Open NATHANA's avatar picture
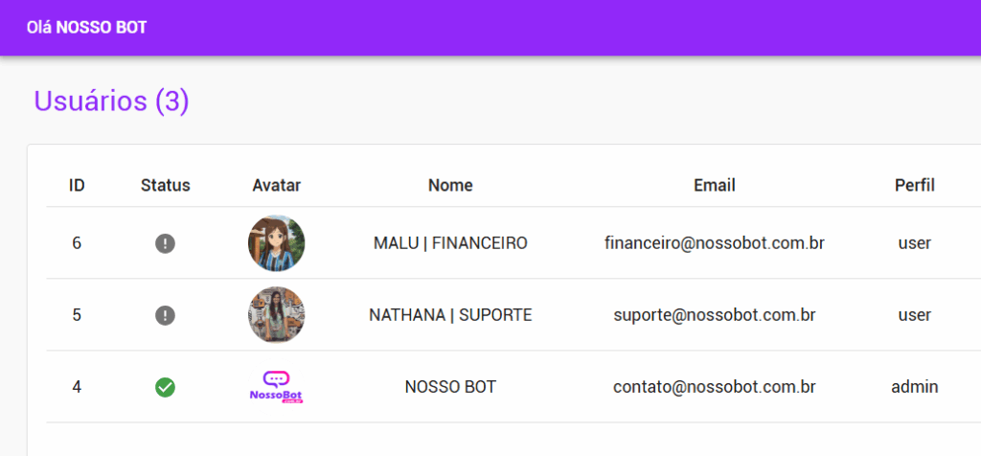981x456 pixels. pos(276,315)
